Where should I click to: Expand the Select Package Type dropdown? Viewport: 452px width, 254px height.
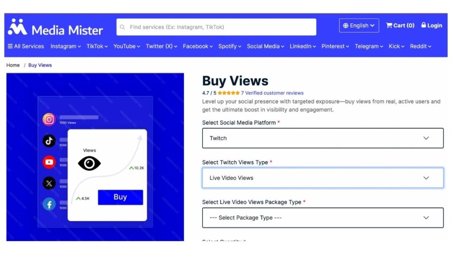click(323, 217)
